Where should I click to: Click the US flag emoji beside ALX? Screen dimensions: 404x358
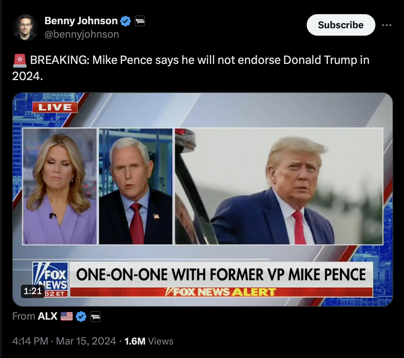coord(67,316)
